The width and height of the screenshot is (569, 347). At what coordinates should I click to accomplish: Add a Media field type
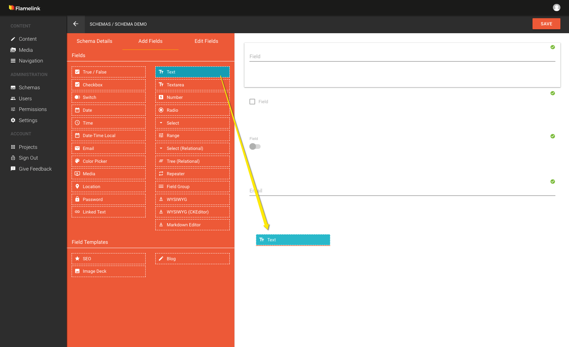tap(108, 174)
